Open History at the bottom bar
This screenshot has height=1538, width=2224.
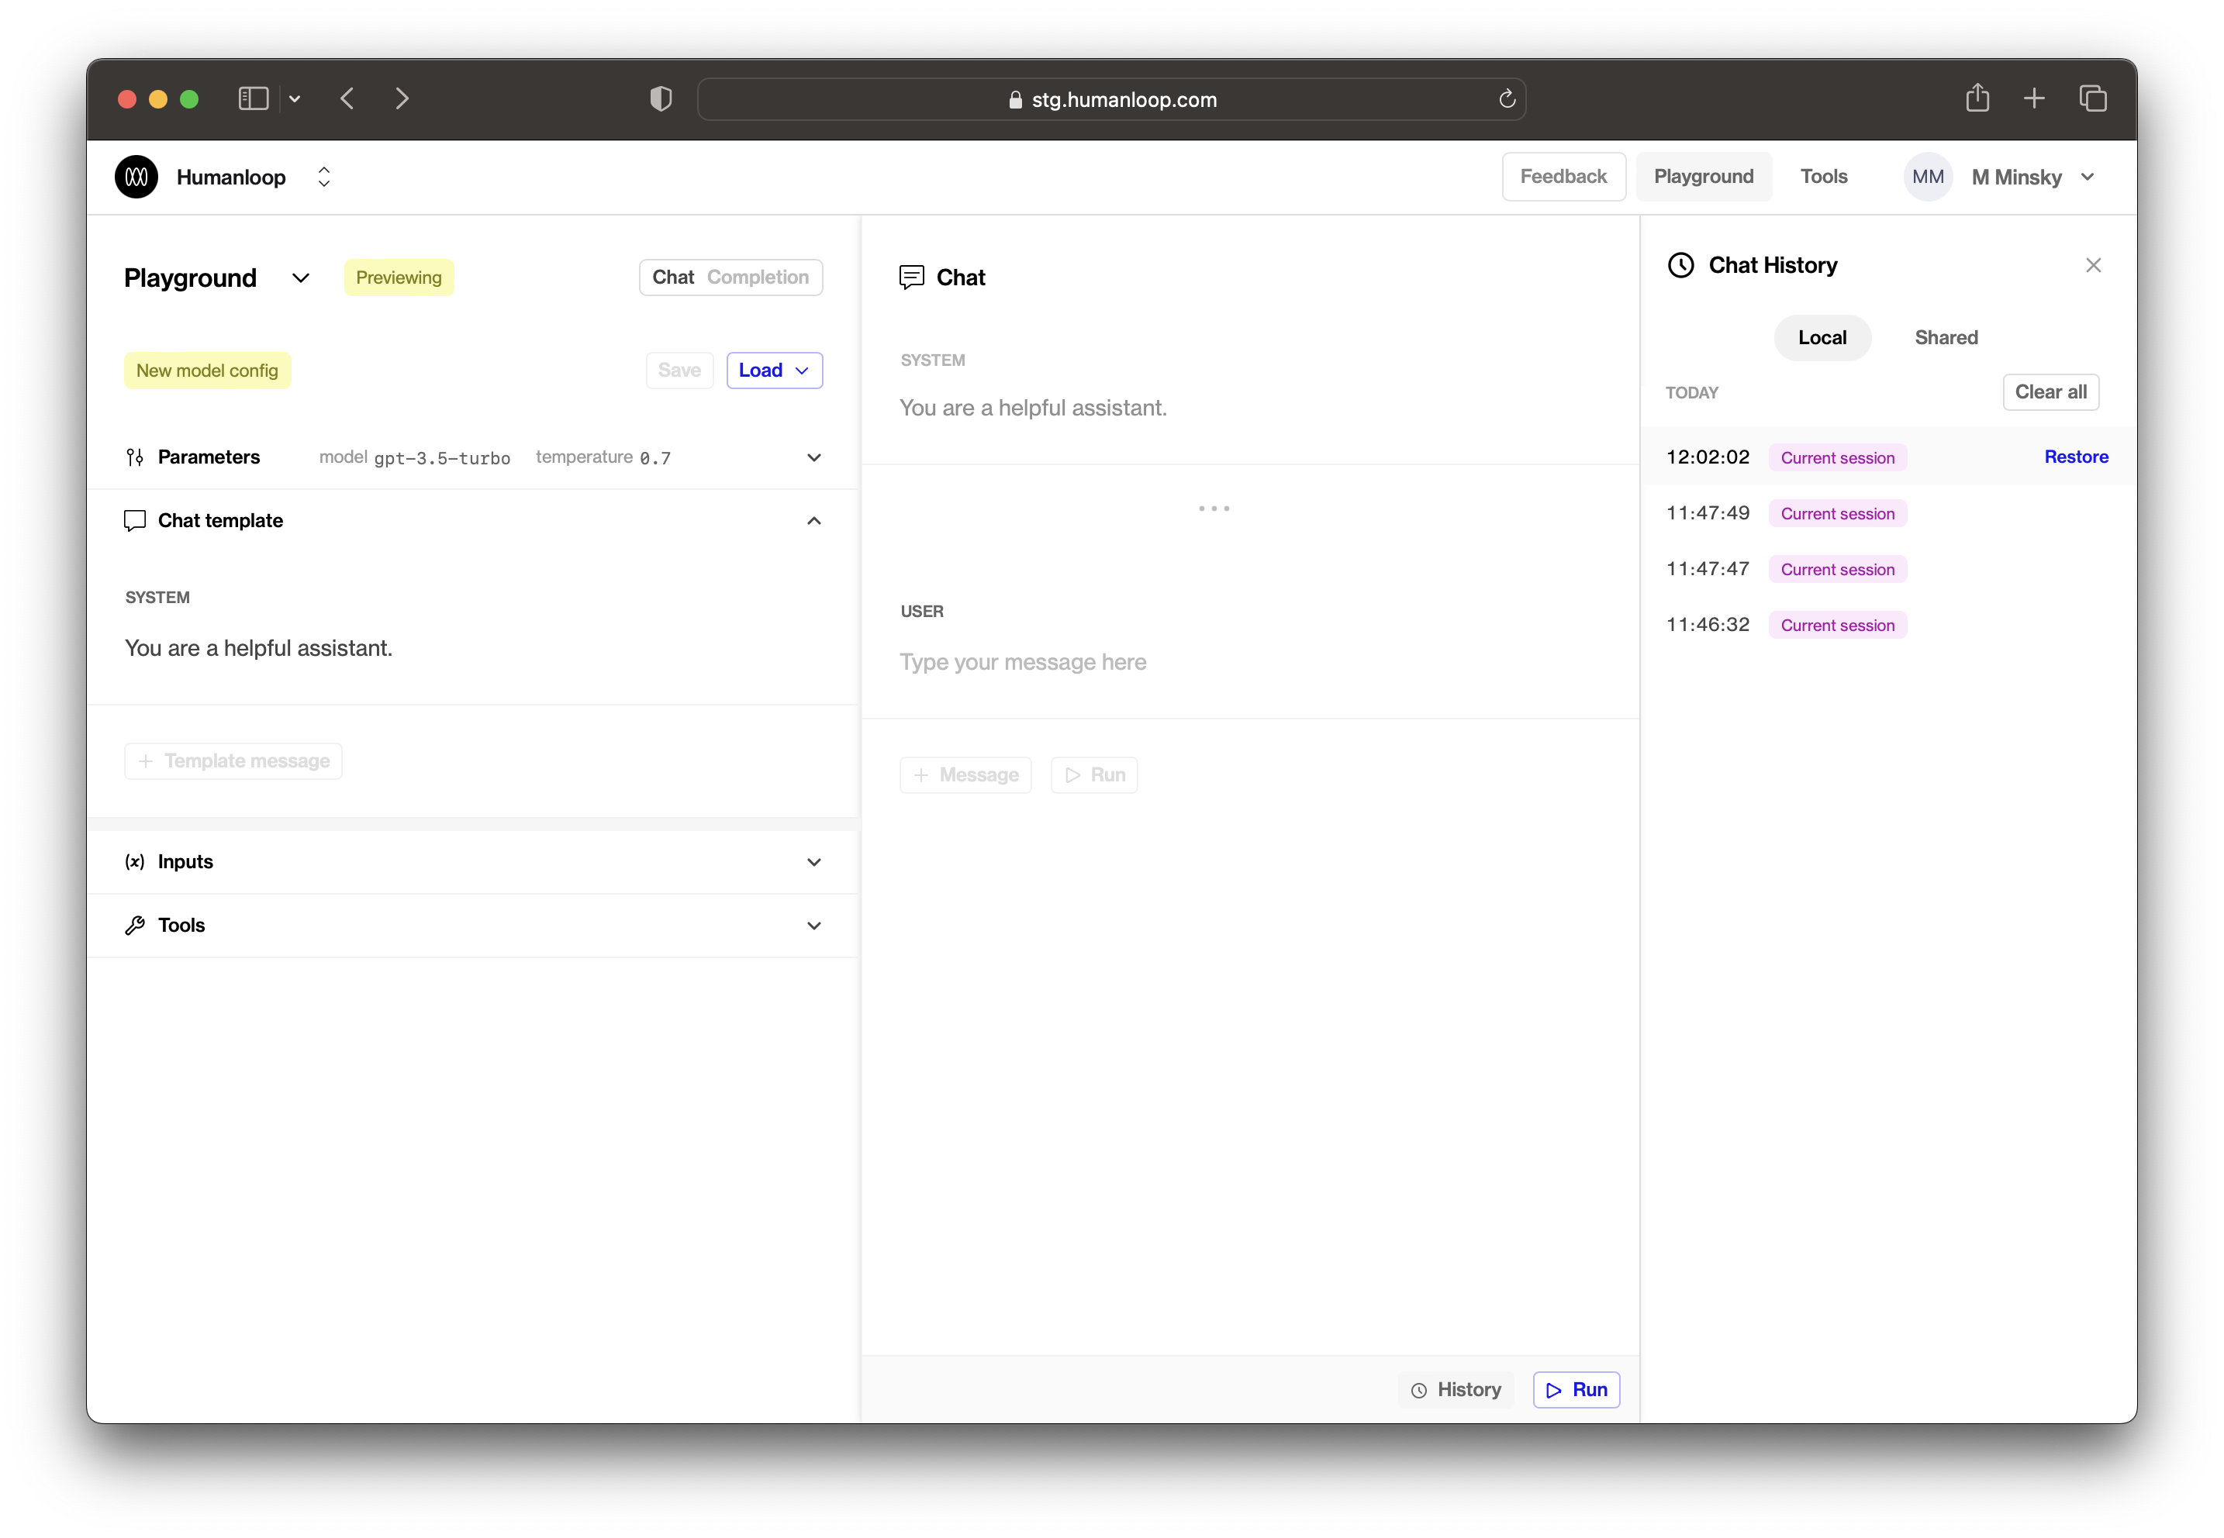(x=1456, y=1391)
